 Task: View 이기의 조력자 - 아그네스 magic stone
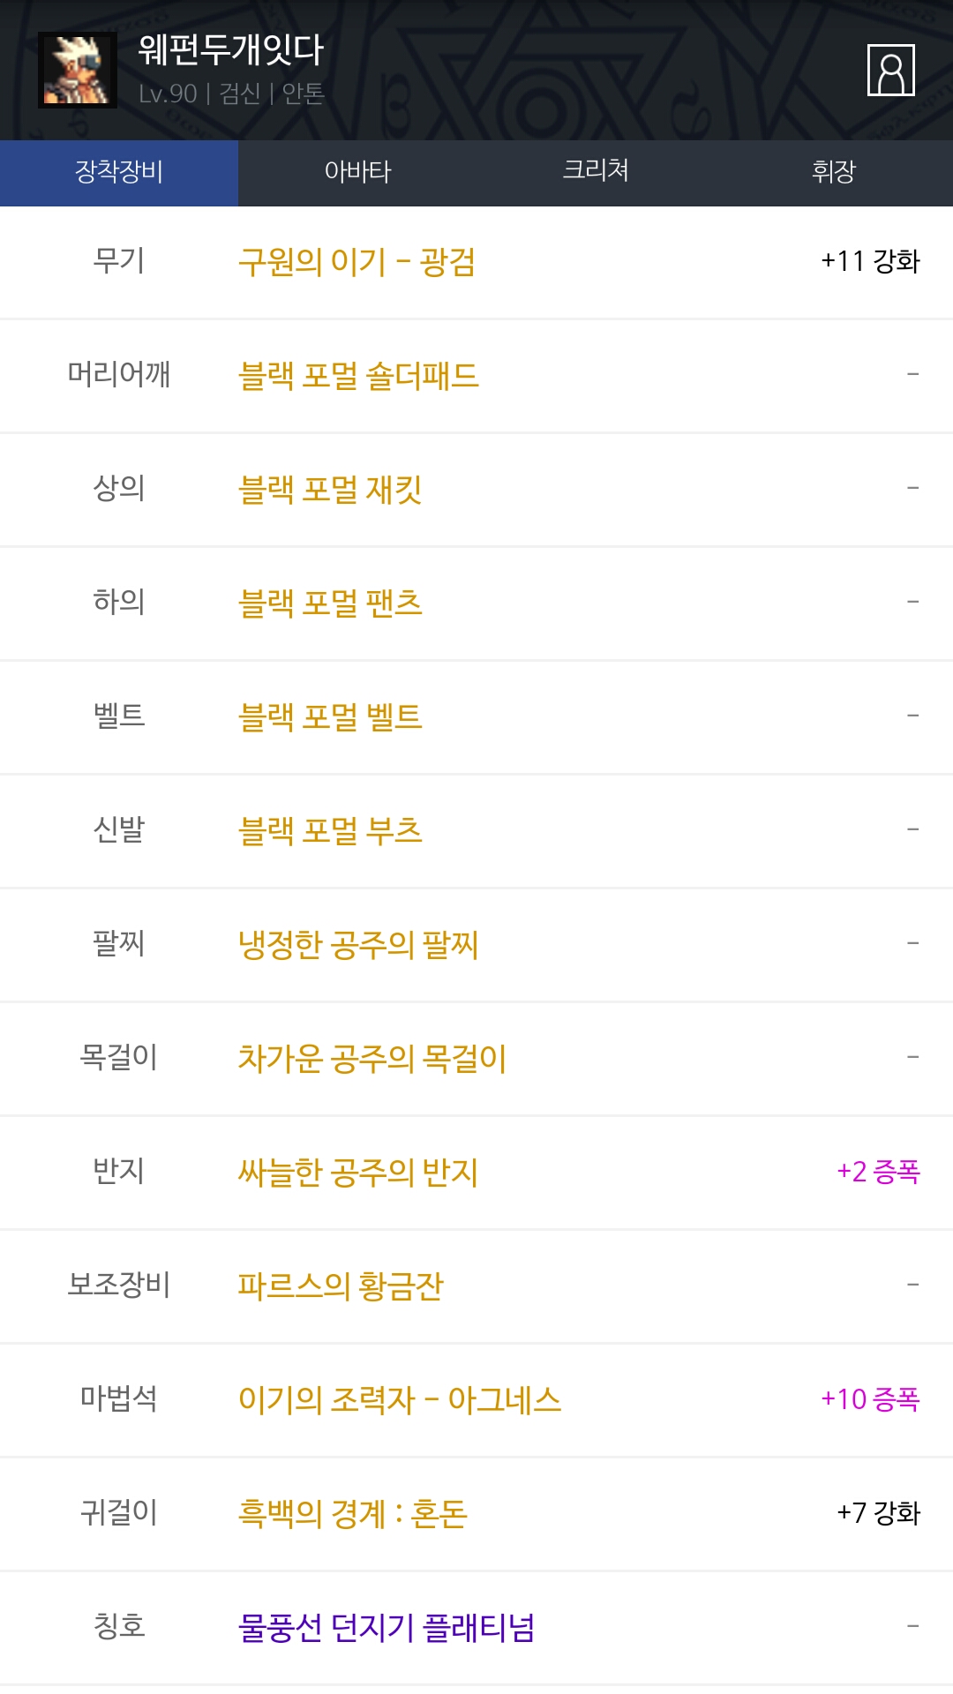pyautogui.click(x=400, y=1400)
